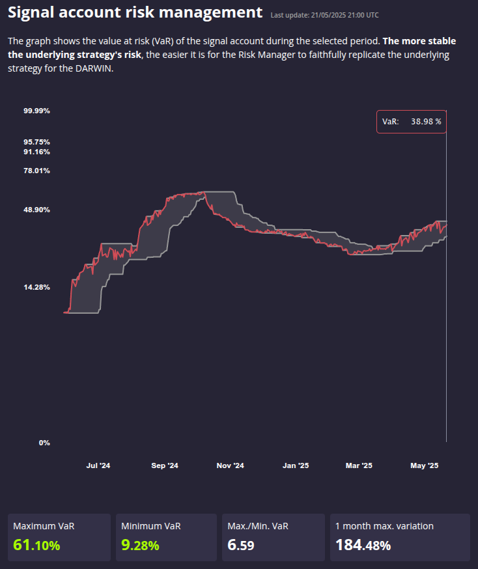The width and height of the screenshot is (478, 569).
Task: Click the 0% y-axis label
Action: point(44,443)
